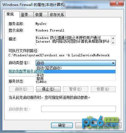Click the 停止(T) button

click(48, 89)
